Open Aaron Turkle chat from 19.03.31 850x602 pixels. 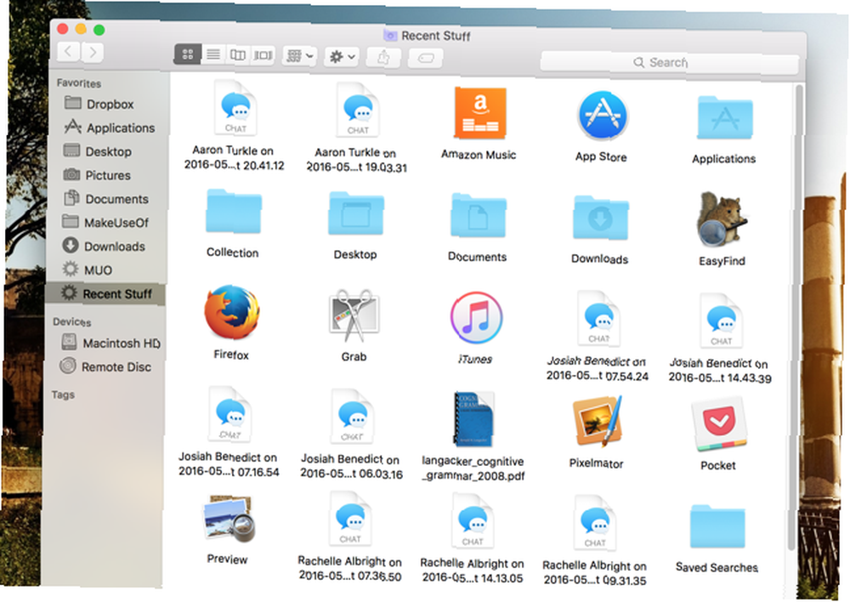click(x=359, y=110)
